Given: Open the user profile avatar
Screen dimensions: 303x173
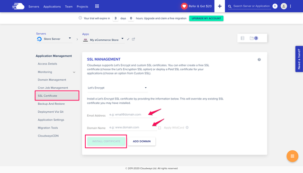Looking at the screenshot, I should pos(284,6).
